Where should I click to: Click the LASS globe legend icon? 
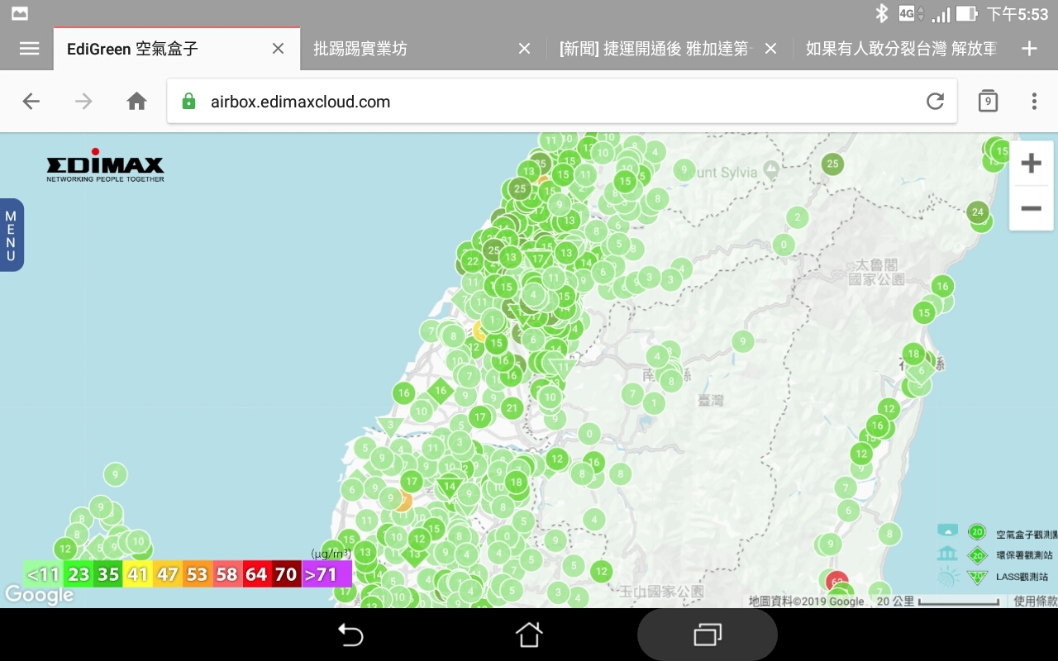[x=948, y=577]
